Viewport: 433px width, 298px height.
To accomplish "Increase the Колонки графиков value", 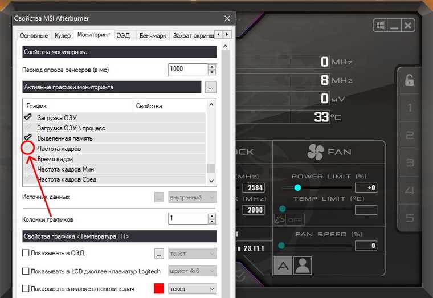I will (212, 217).
